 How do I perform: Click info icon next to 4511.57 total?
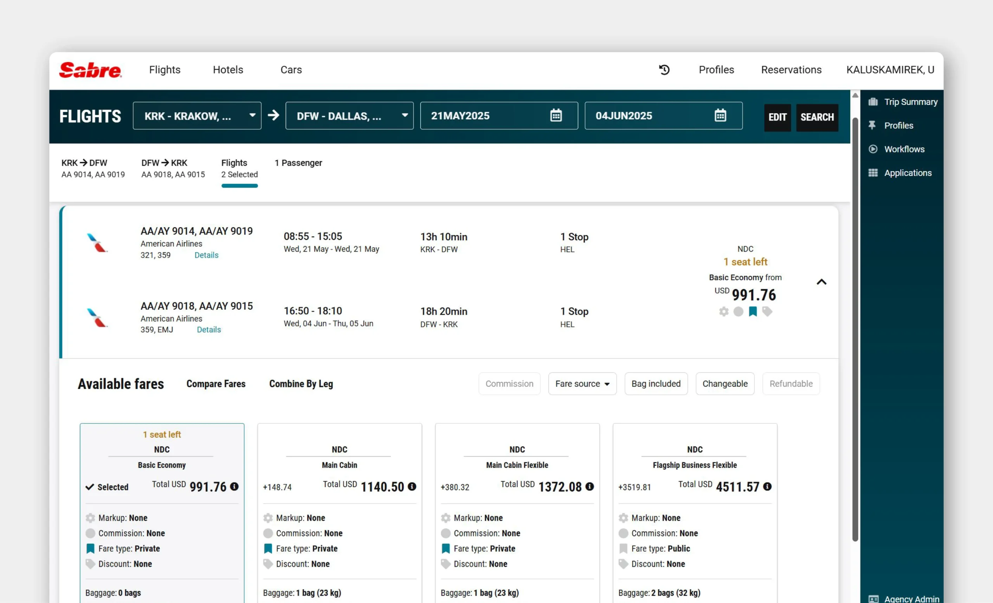coord(767,486)
